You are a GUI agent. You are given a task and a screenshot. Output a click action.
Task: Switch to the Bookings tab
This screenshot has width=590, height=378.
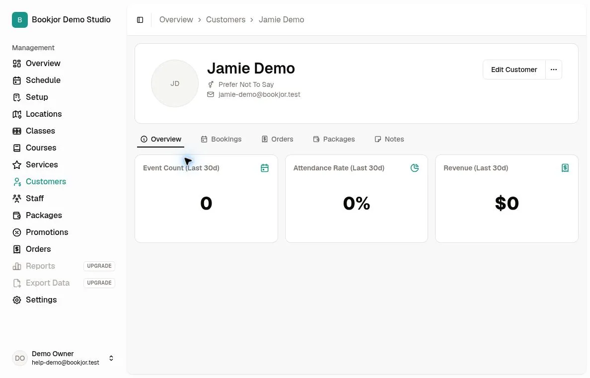[x=221, y=139]
